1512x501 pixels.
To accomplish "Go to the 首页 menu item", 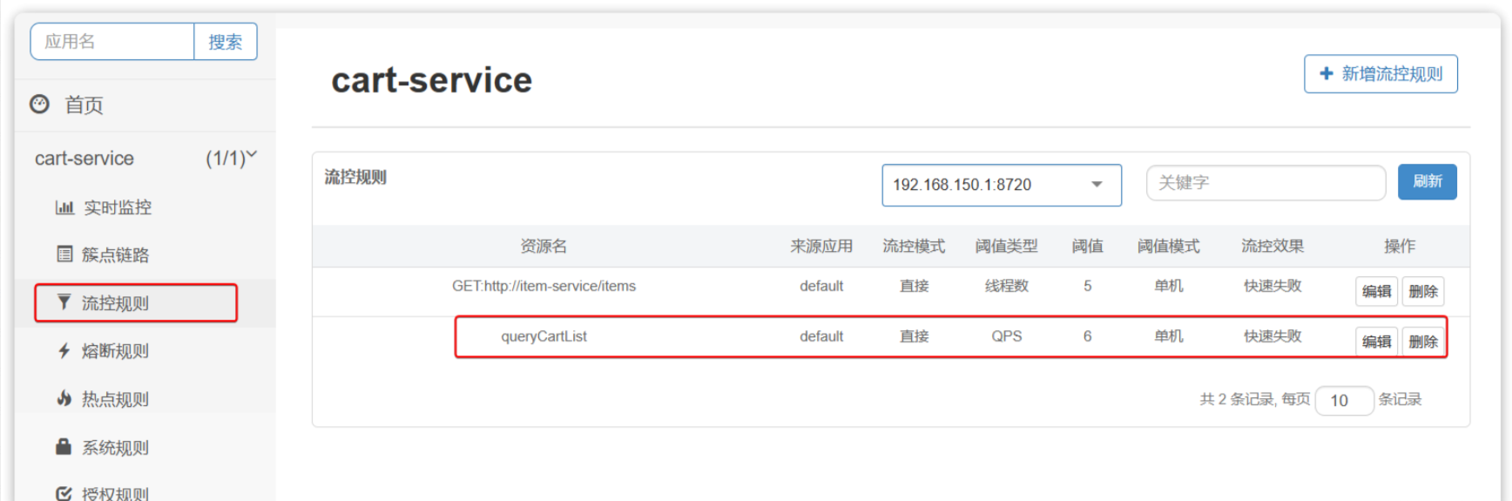I will pyautogui.click(x=84, y=105).
